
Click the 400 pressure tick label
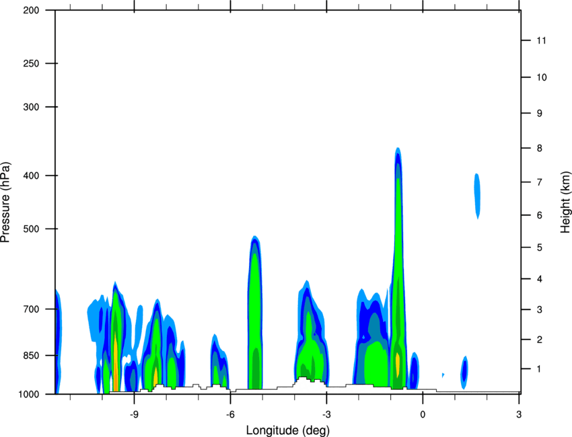pos(32,175)
